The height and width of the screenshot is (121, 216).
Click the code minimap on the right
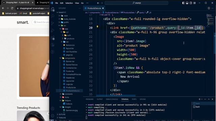point(210,20)
